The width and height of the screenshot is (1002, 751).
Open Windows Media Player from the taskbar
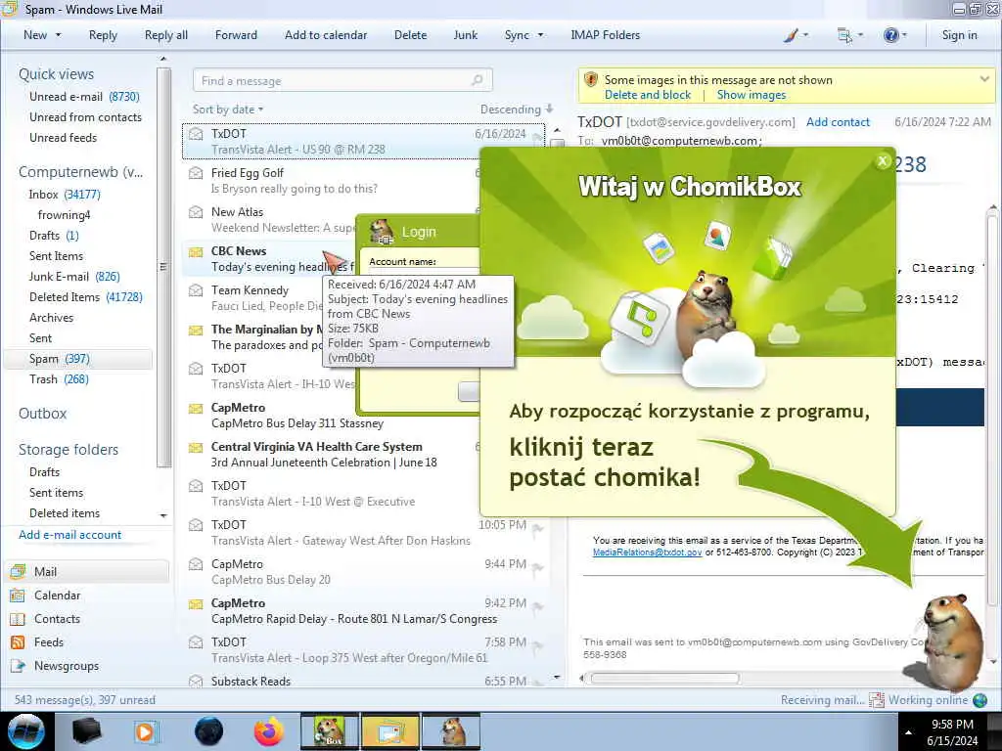pyautogui.click(x=145, y=731)
